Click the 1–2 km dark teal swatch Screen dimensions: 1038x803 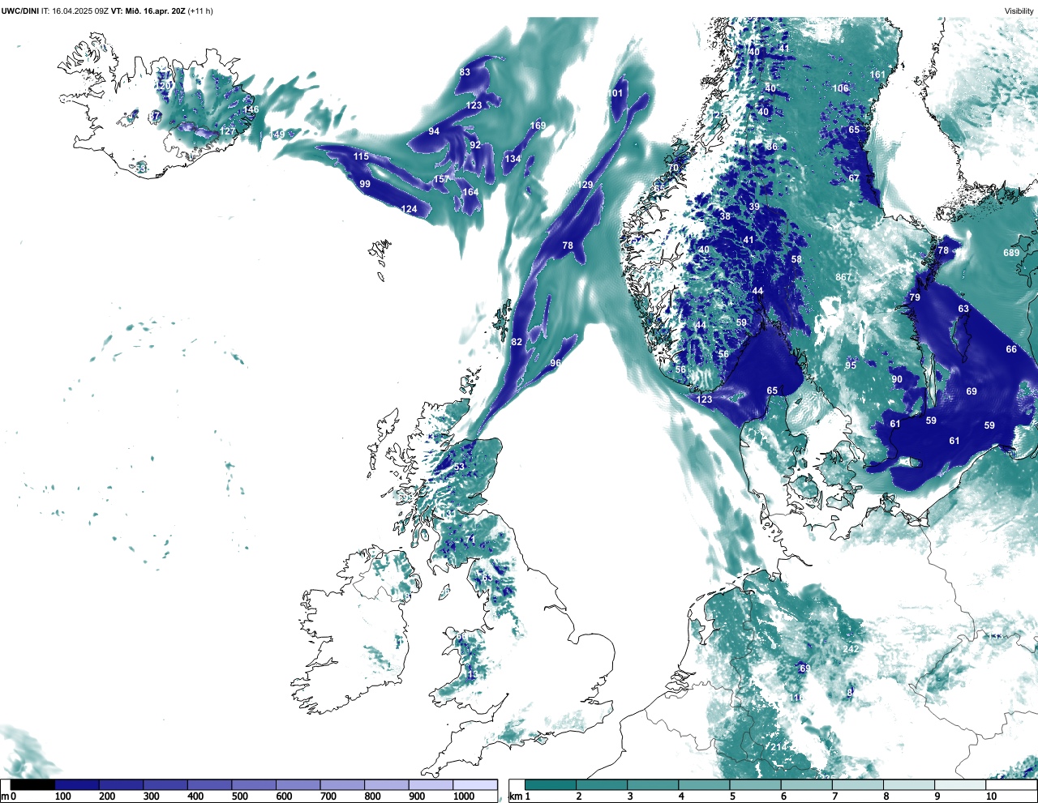pyautogui.click(x=551, y=784)
